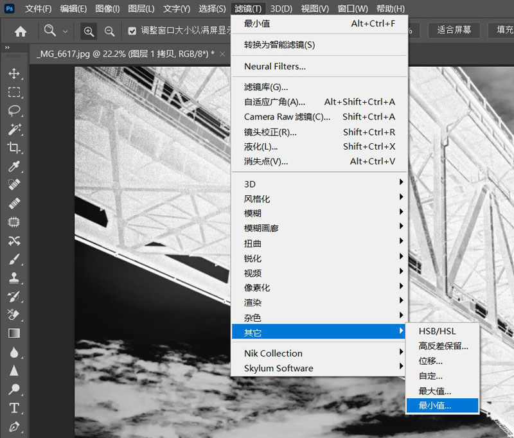Click the 适合屏幕 button
Image resolution: width=514 pixels, height=438 pixels.
point(454,30)
